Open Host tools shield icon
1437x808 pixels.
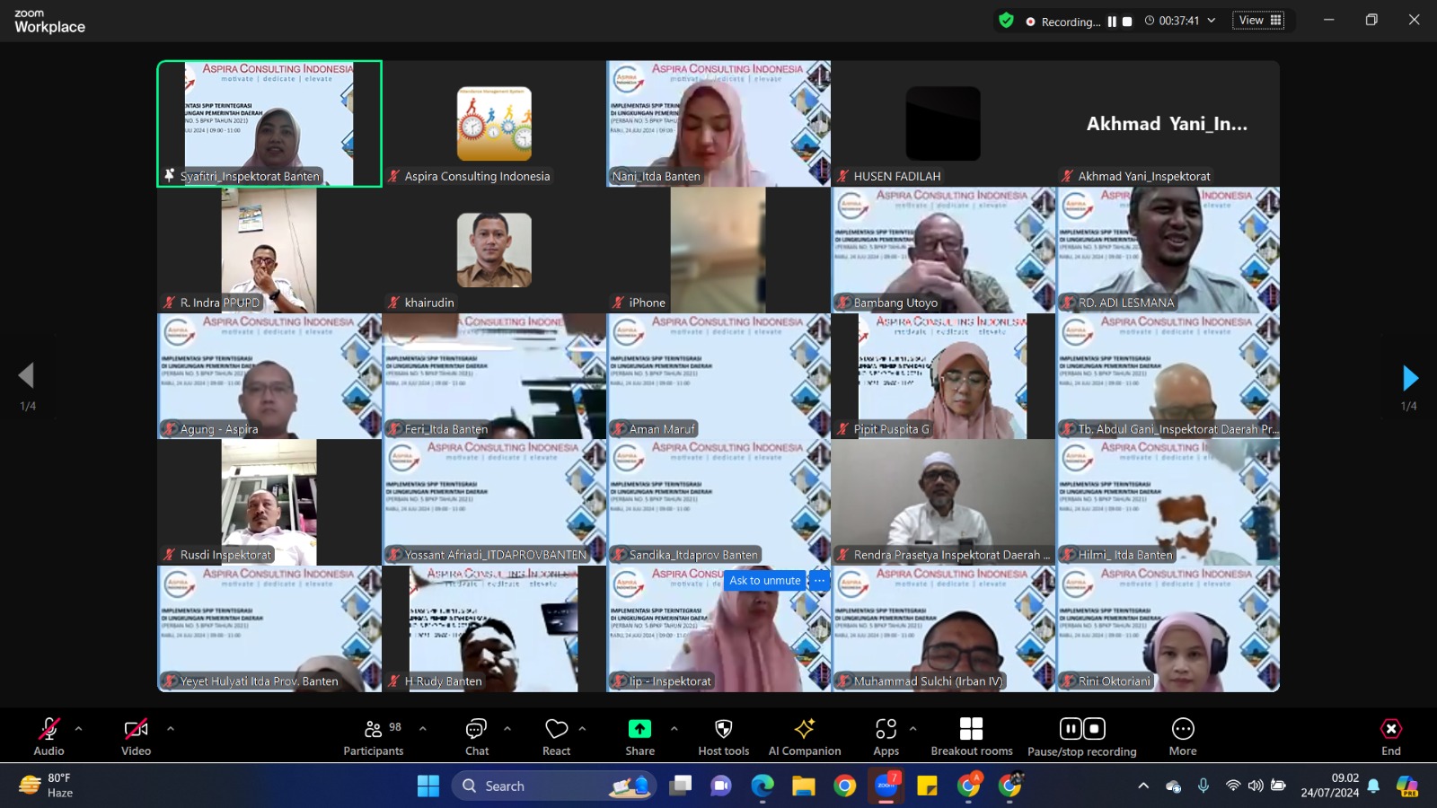point(723,729)
